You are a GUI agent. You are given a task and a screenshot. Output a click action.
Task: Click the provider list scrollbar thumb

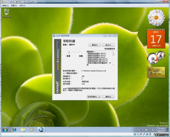click(x=113, y=54)
